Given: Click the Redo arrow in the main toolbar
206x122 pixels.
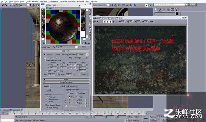Looking at the screenshot, I should [6, 5].
